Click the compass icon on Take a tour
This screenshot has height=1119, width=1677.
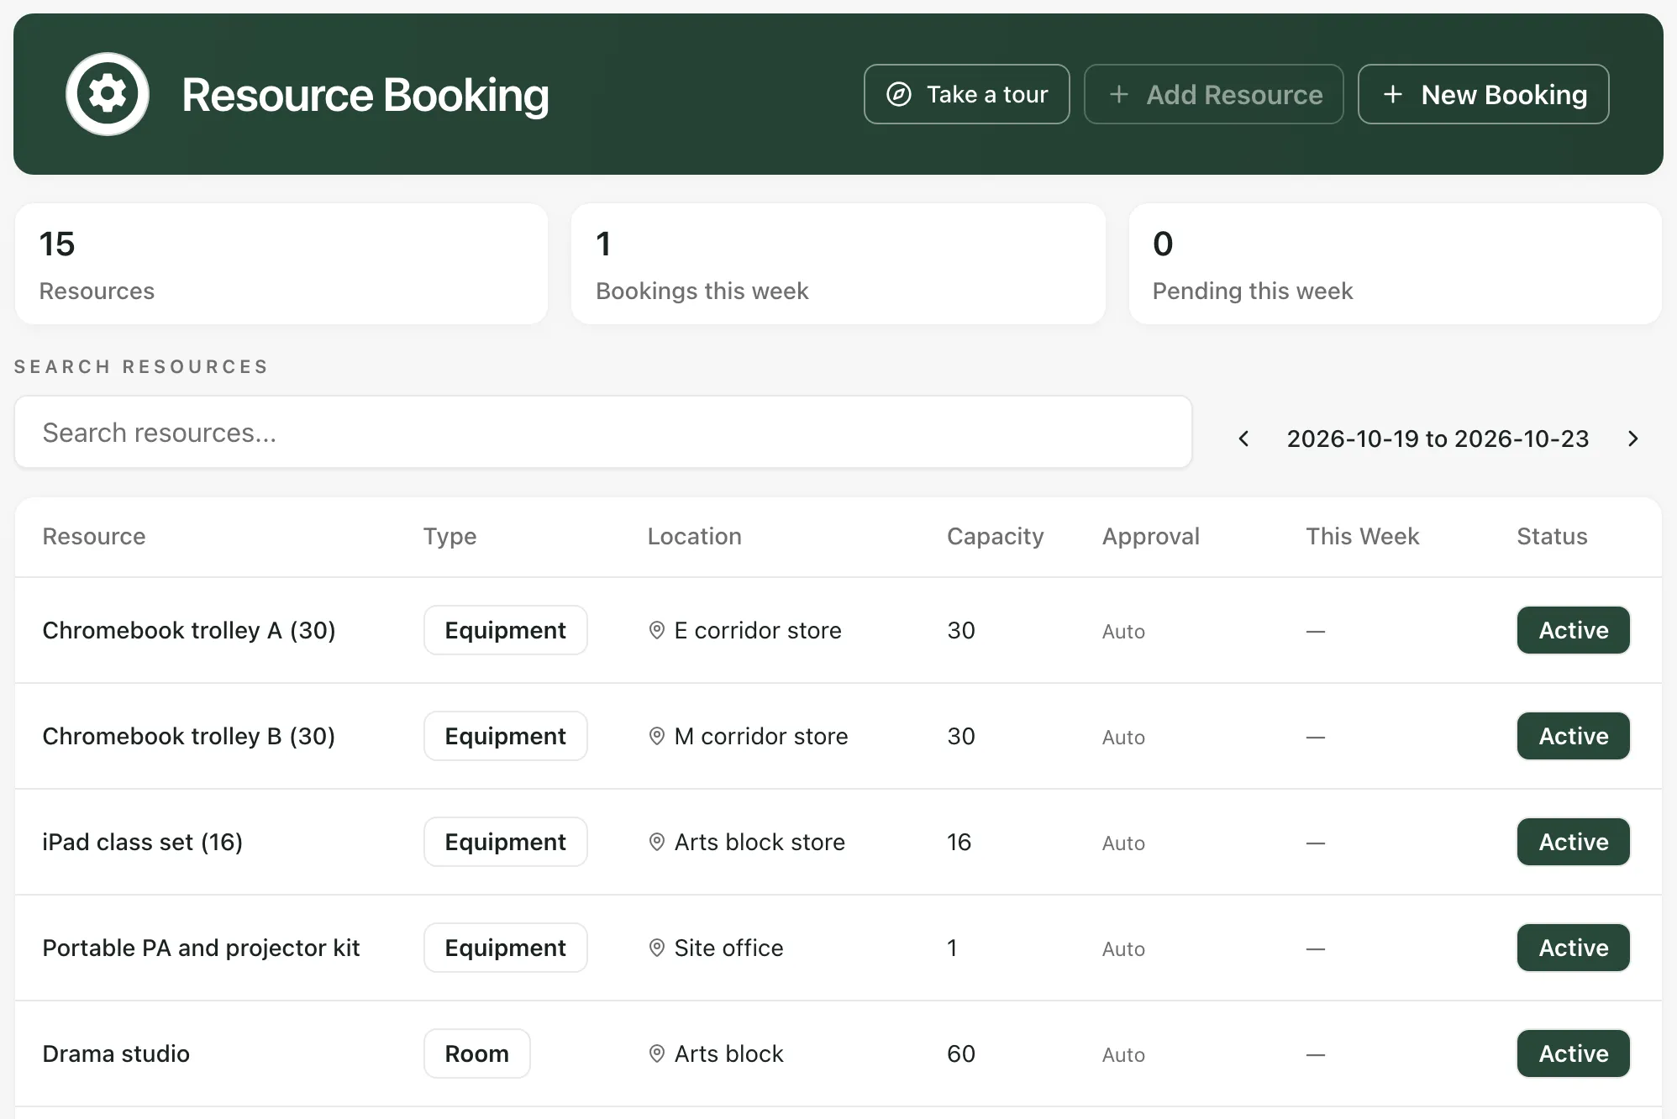tap(899, 94)
